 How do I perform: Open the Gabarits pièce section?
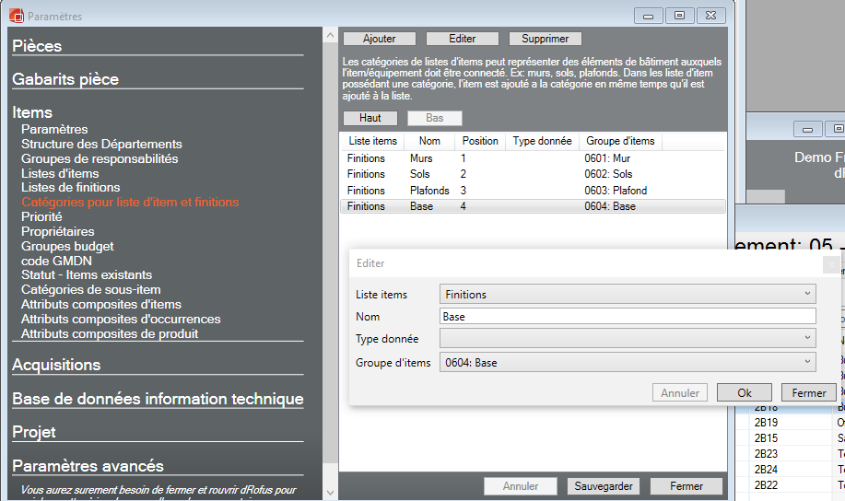(x=65, y=79)
